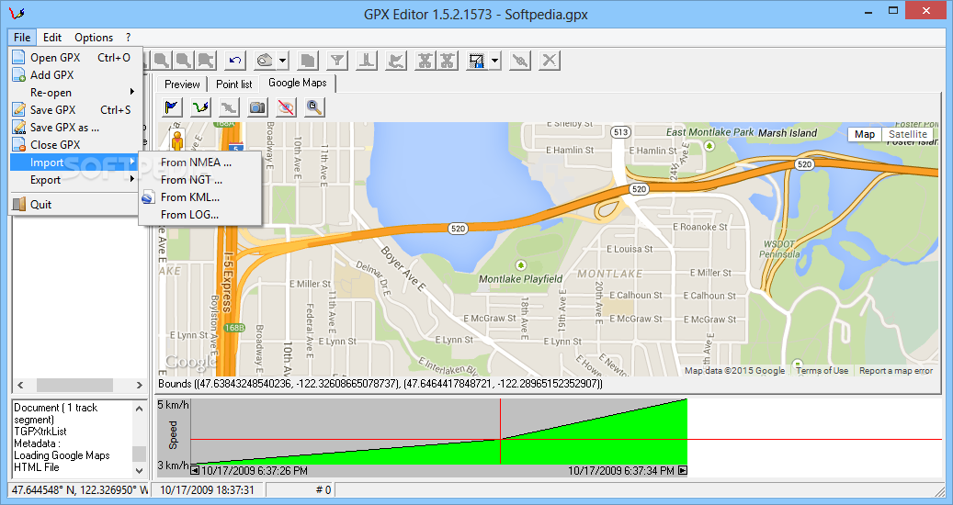Click the zoom to selection magnifier icon

pyautogui.click(x=206, y=60)
